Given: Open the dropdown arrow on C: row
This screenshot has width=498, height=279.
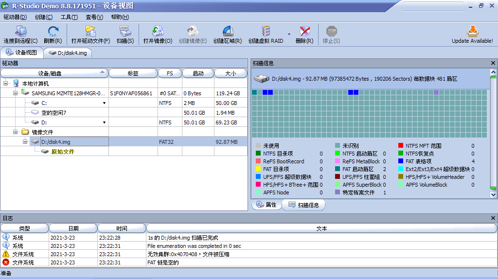Looking at the screenshot, I should click(104, 103).
